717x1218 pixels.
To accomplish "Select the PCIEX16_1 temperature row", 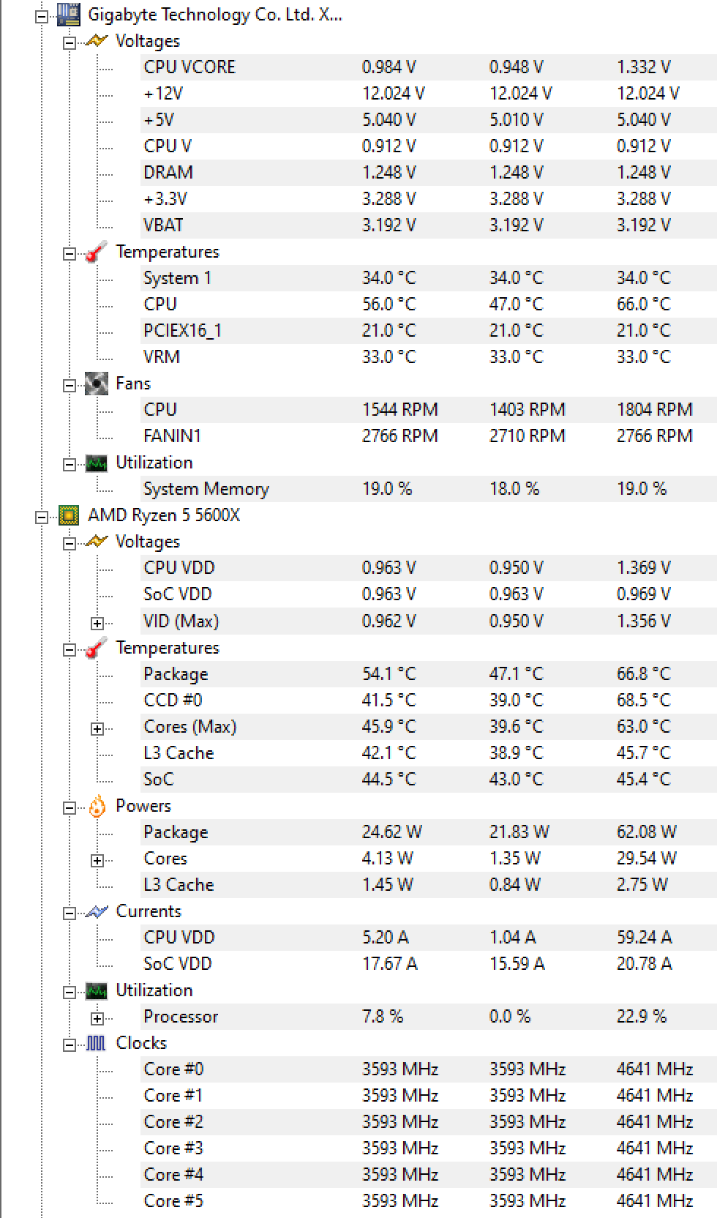I will [x=429, y=331].
